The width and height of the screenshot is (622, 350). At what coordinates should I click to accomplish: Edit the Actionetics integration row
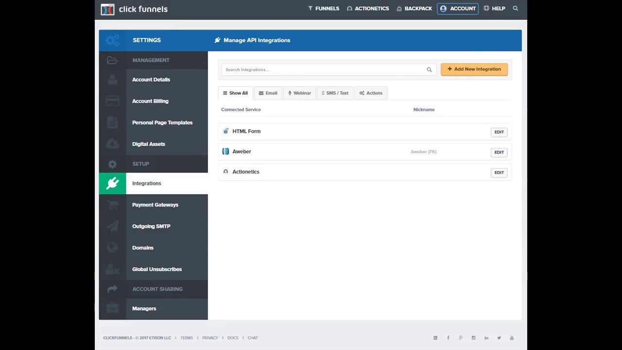tap(499, 173)
